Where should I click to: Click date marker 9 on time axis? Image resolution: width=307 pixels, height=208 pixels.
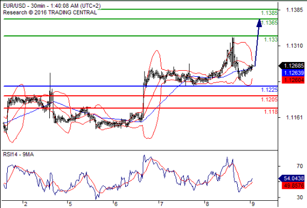tap(253, 204)
